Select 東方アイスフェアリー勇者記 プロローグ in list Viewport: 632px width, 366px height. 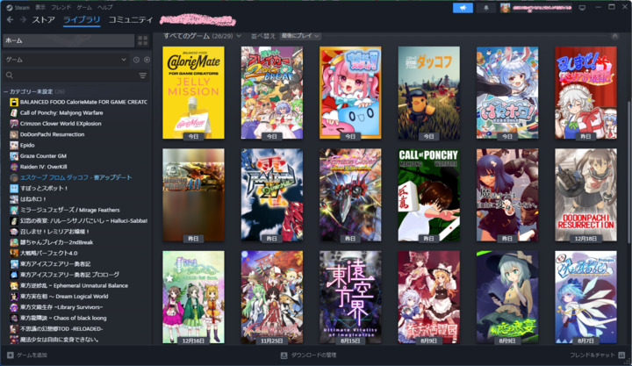click(64, 275)
